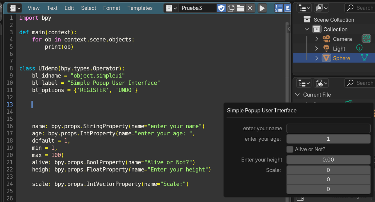The height and width of the screenshot is (202, 375).
Task: Click the orange Light bulb icon
Action: 326,48
